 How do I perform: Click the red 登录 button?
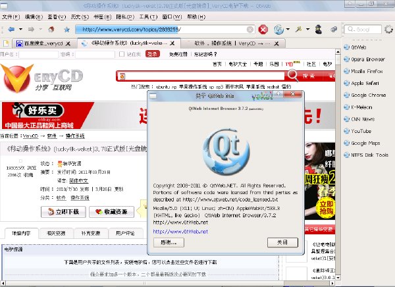[x=153, y=54]
